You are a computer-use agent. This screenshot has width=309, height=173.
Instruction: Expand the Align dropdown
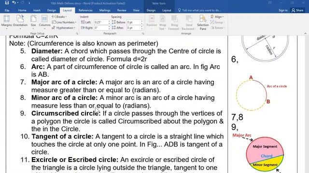tap(217, 17)
